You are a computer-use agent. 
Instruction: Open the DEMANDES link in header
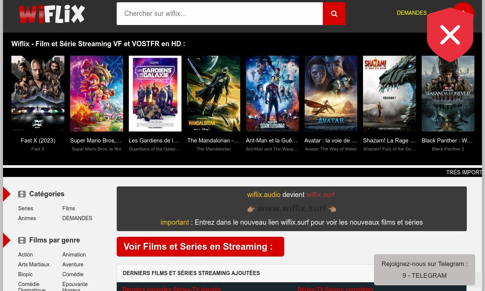coord(411,13)
